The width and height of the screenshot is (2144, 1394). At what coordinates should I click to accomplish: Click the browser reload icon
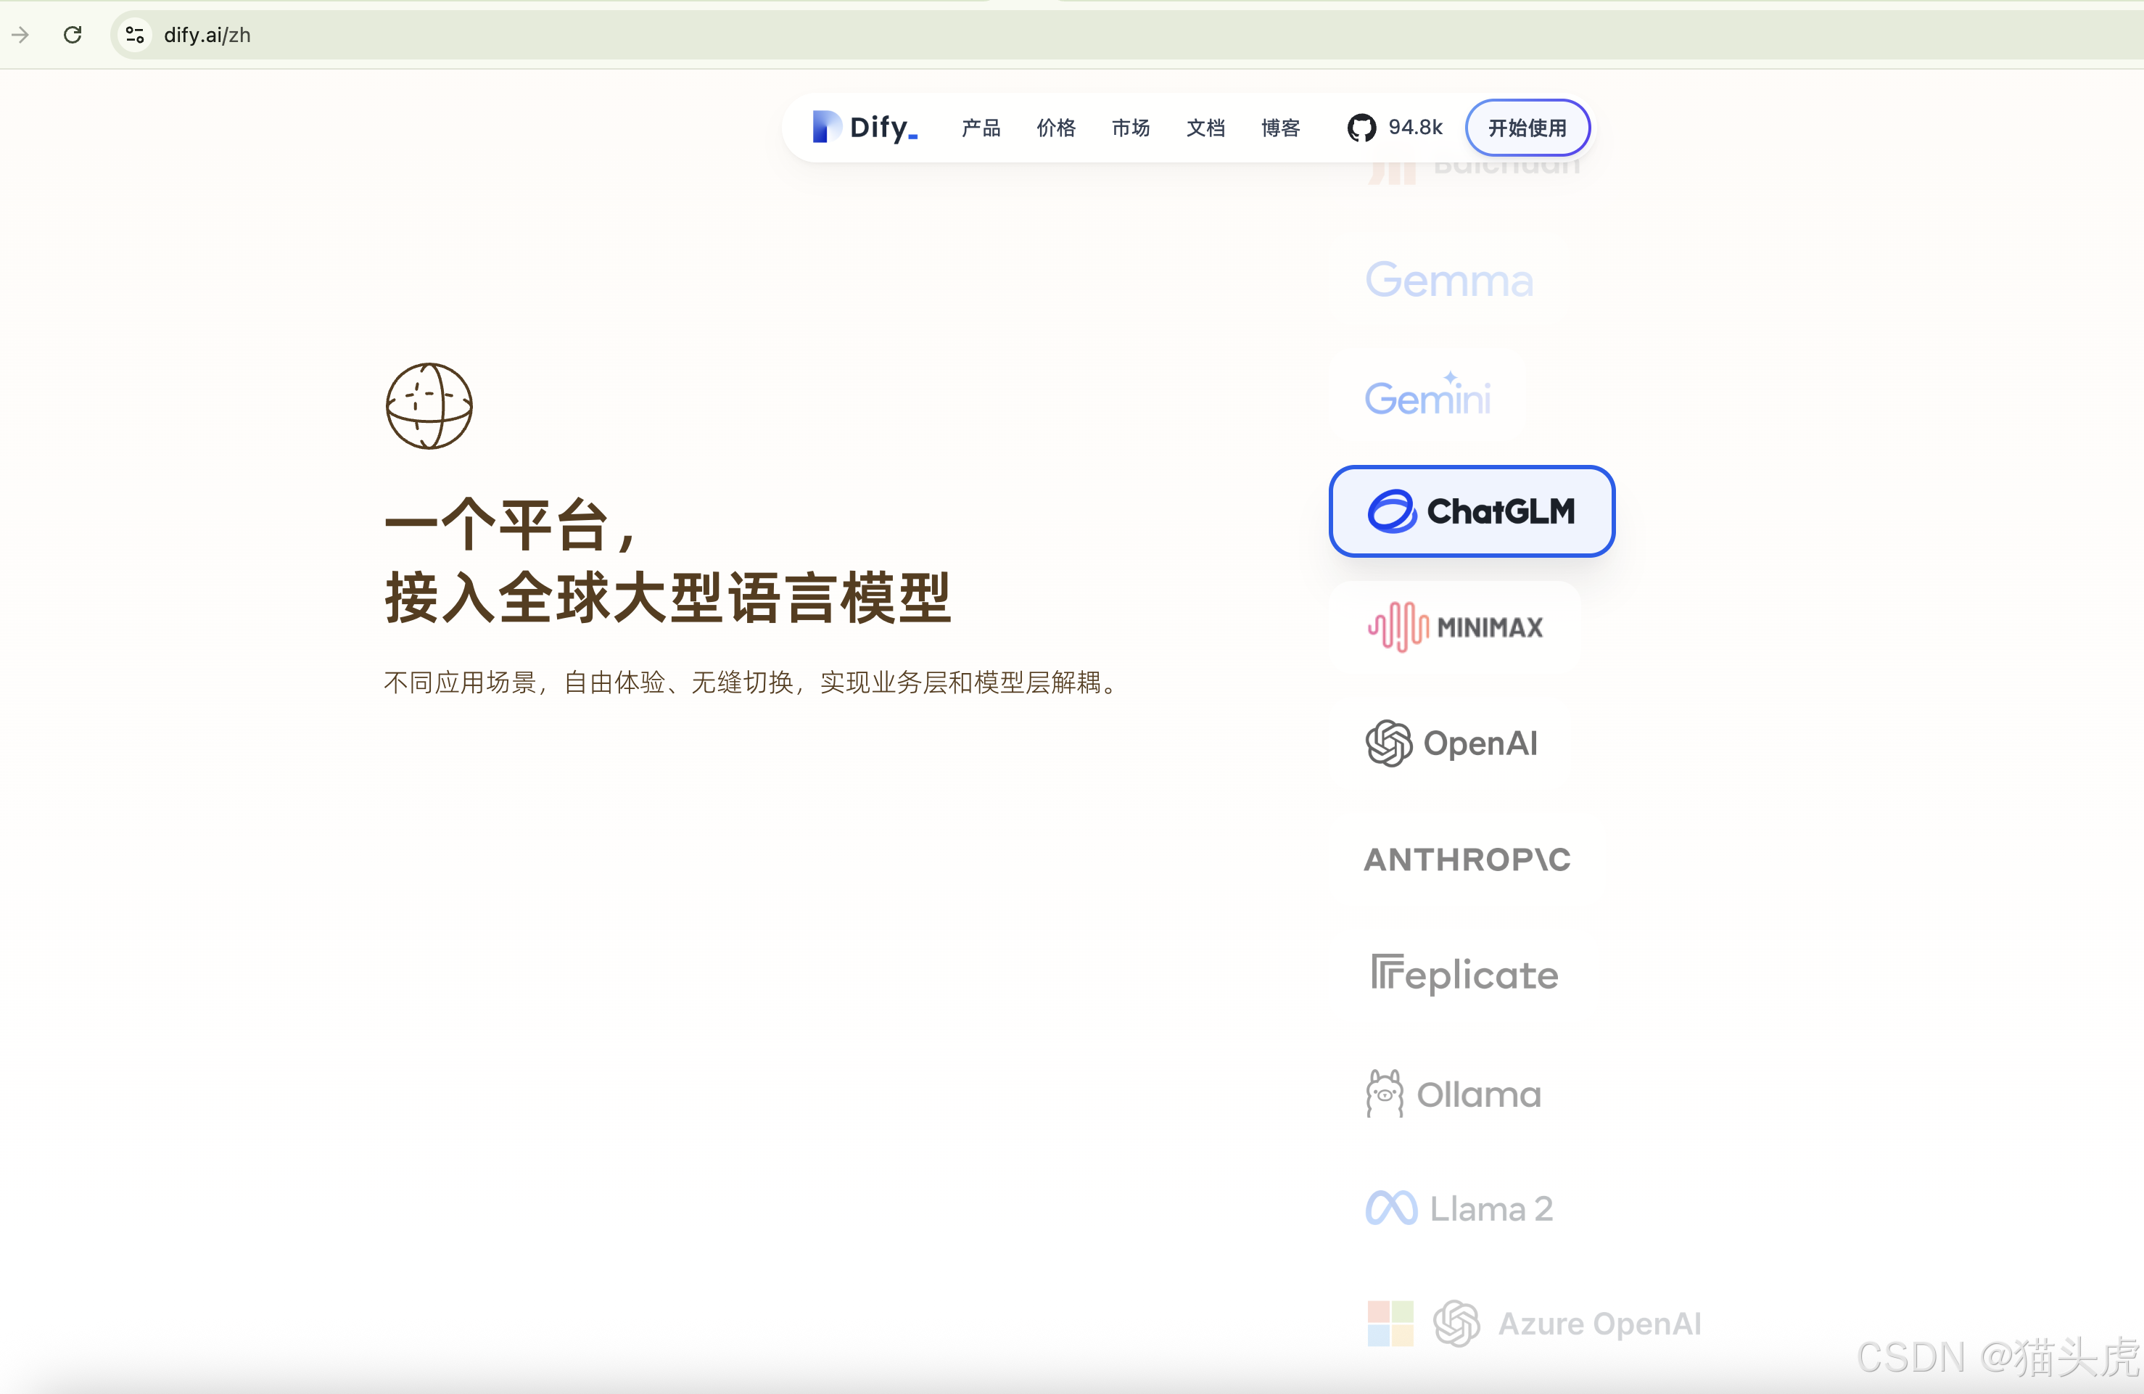point(73,34)
